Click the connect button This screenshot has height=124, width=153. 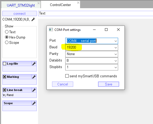[20, 13]
